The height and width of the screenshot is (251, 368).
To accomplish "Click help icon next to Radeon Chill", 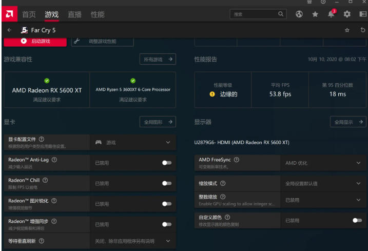I will pos(45,180).
